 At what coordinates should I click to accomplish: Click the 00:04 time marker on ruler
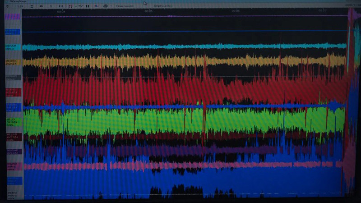pyautogui.click(x=61, y=12)
